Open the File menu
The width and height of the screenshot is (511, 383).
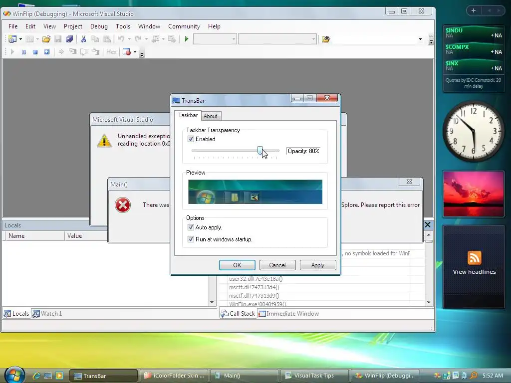(13, 26)
